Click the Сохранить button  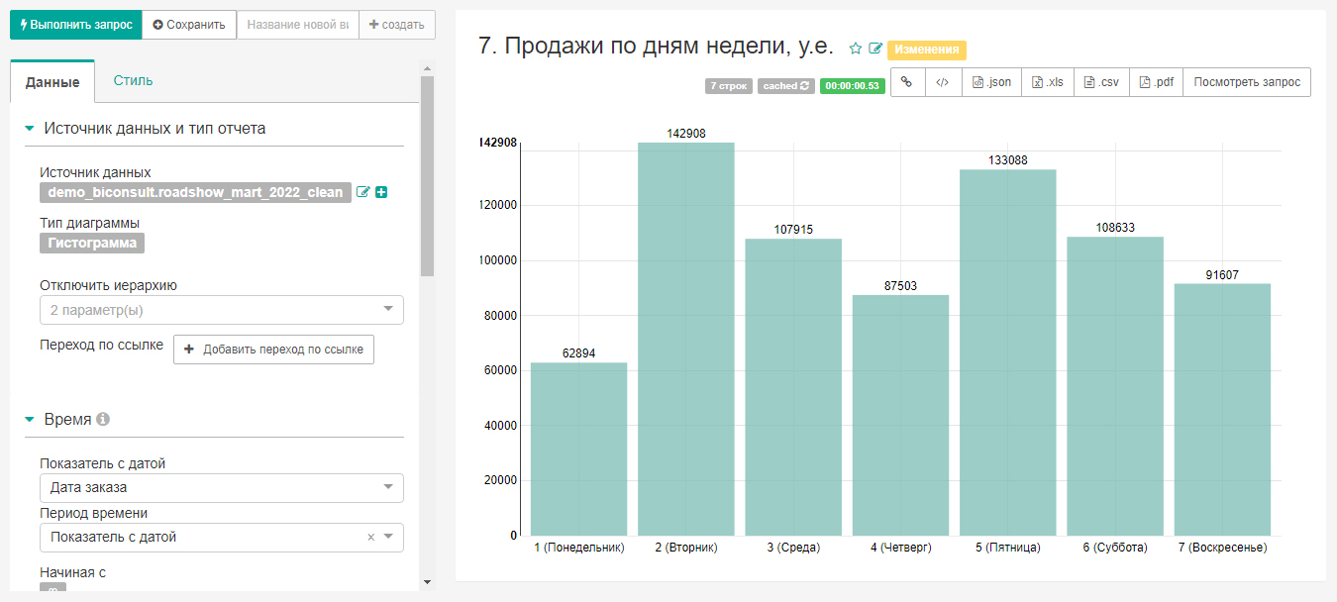pyautogui.click(x=189, y=25)
